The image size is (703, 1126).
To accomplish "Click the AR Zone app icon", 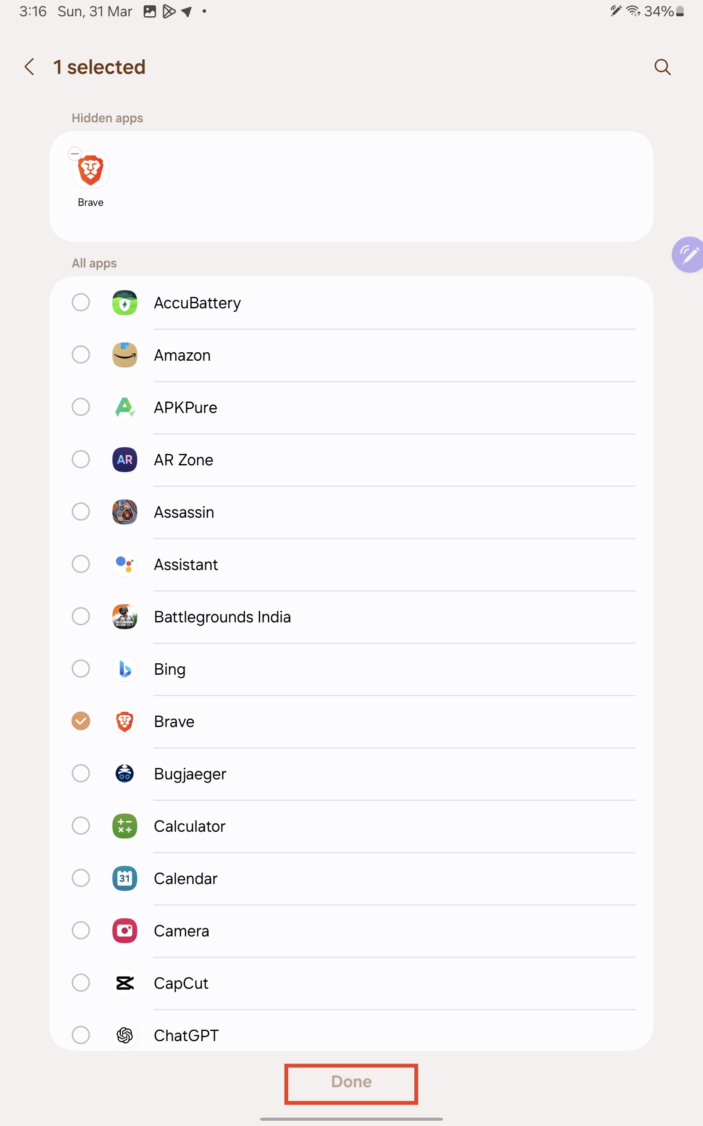I will (124, 459).
